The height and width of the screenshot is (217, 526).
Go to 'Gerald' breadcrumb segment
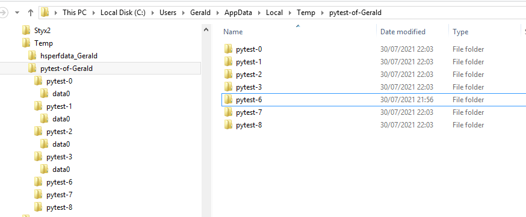[x=200, y=13]
